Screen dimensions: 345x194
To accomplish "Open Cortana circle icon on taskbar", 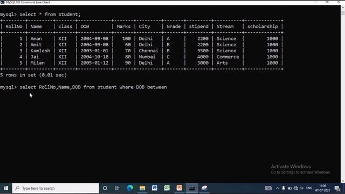I will [105, 188].
